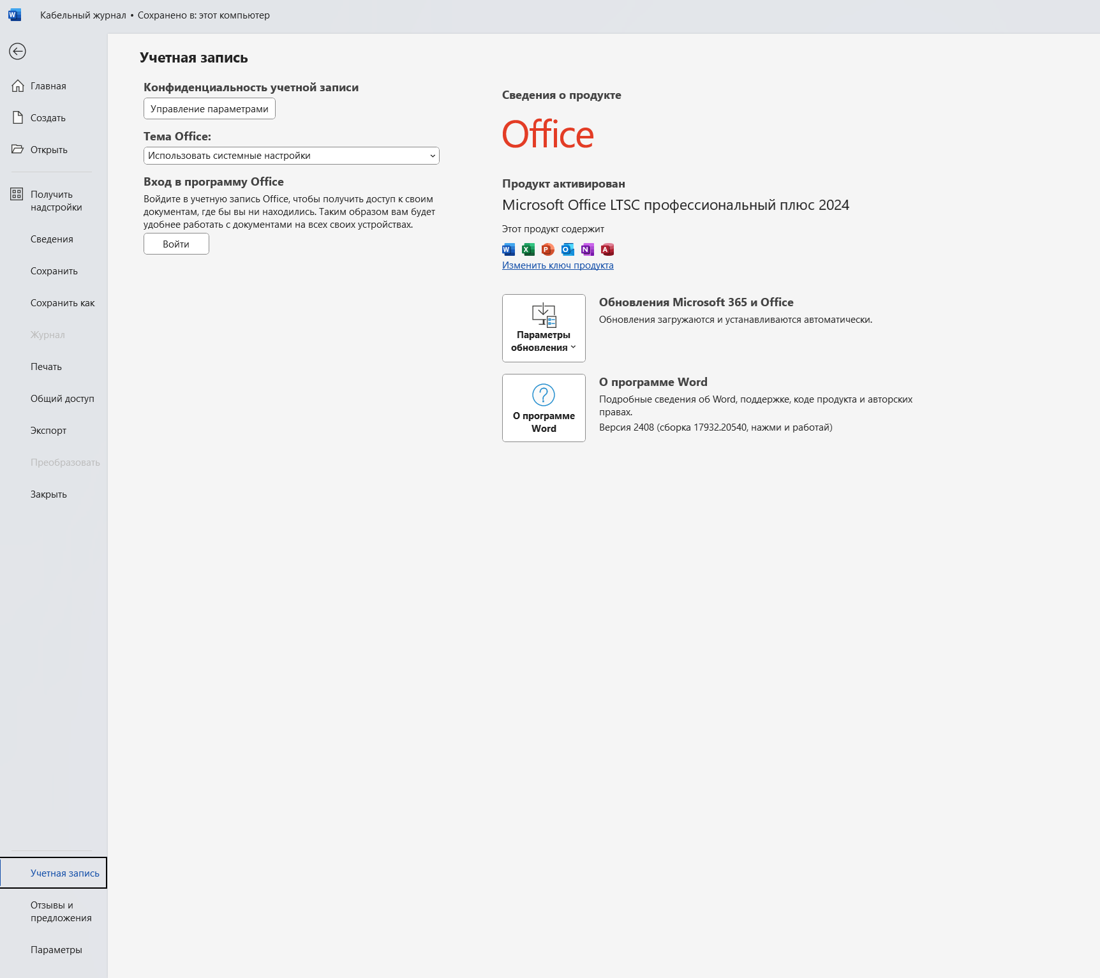Select Открыть in the sidebar
The image size is (1100, 978).
coord(54,149)
